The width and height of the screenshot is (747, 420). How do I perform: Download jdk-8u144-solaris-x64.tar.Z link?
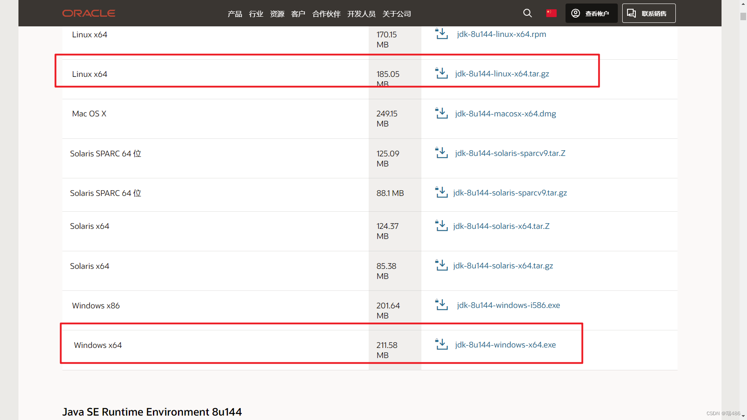501,226
